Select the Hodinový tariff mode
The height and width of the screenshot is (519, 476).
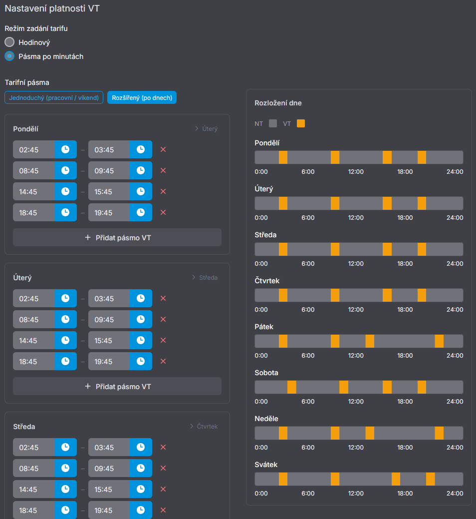(x=9, y=42)
